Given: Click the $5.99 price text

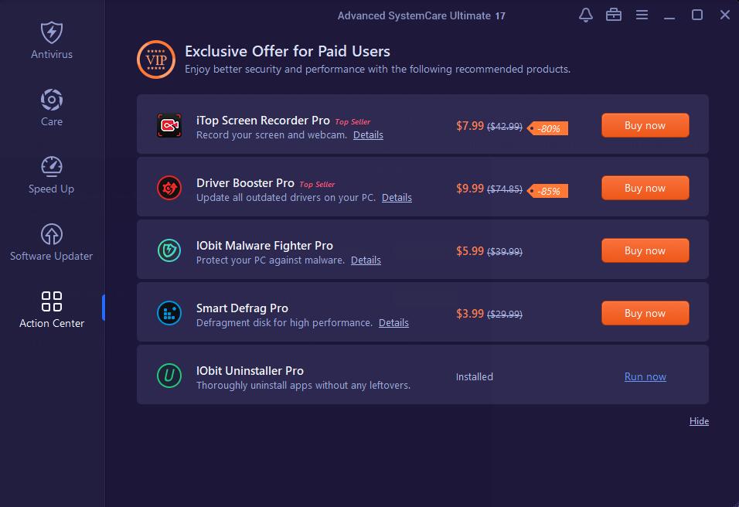Looking at the screenshot, I should point(470,251).
